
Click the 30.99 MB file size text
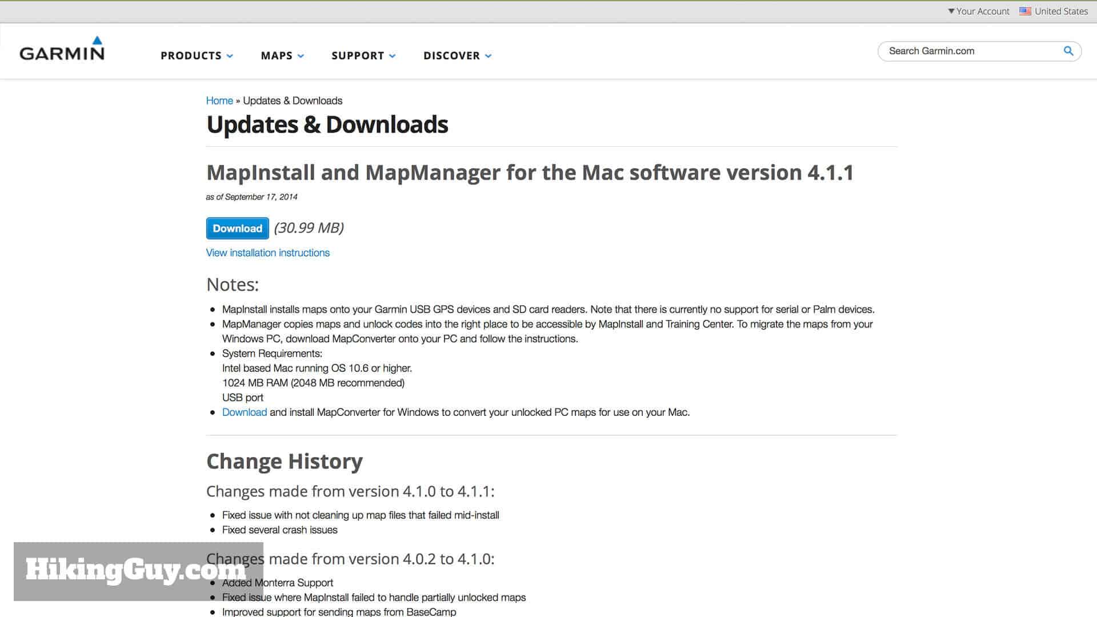[309, 228]
